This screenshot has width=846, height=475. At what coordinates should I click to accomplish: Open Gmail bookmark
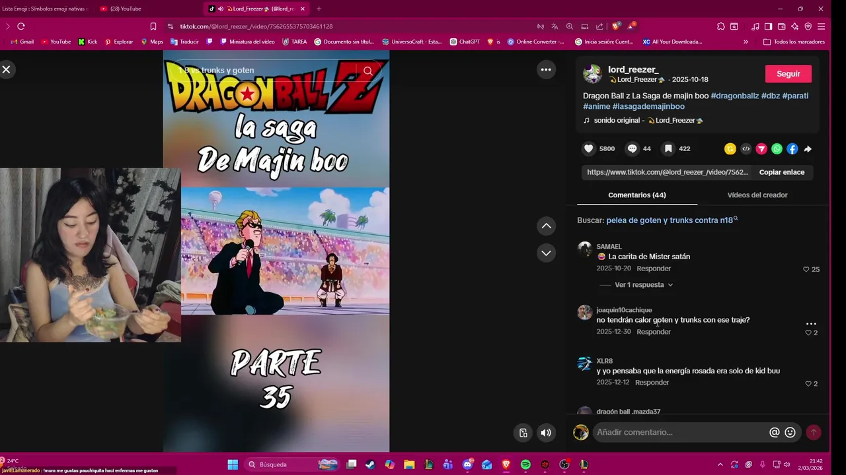pyautogui.click(x=22, y=42)
